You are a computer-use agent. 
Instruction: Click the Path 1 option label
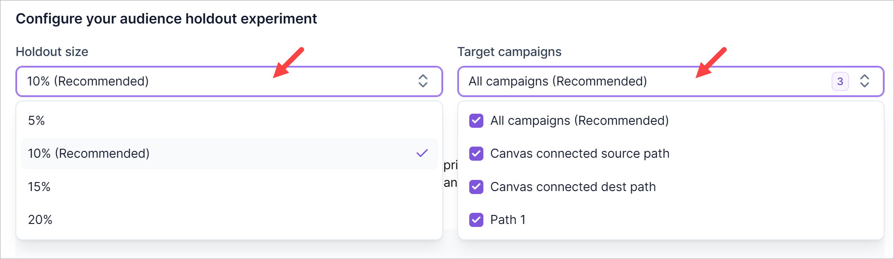coord(508,220)
